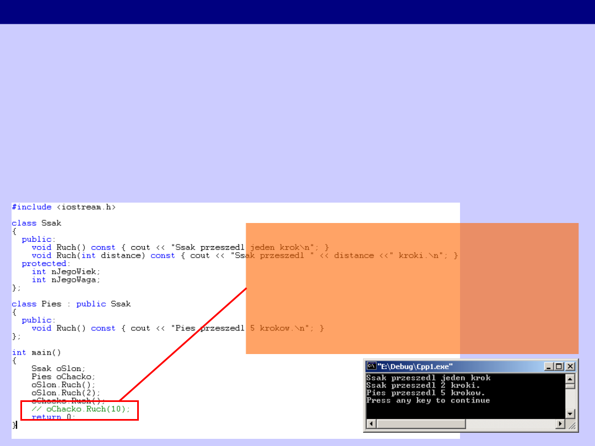595x446 pixels.
Task: Click console output "Ssak przeszedl 2 kroki."
Action: click(x=423, y=385)
